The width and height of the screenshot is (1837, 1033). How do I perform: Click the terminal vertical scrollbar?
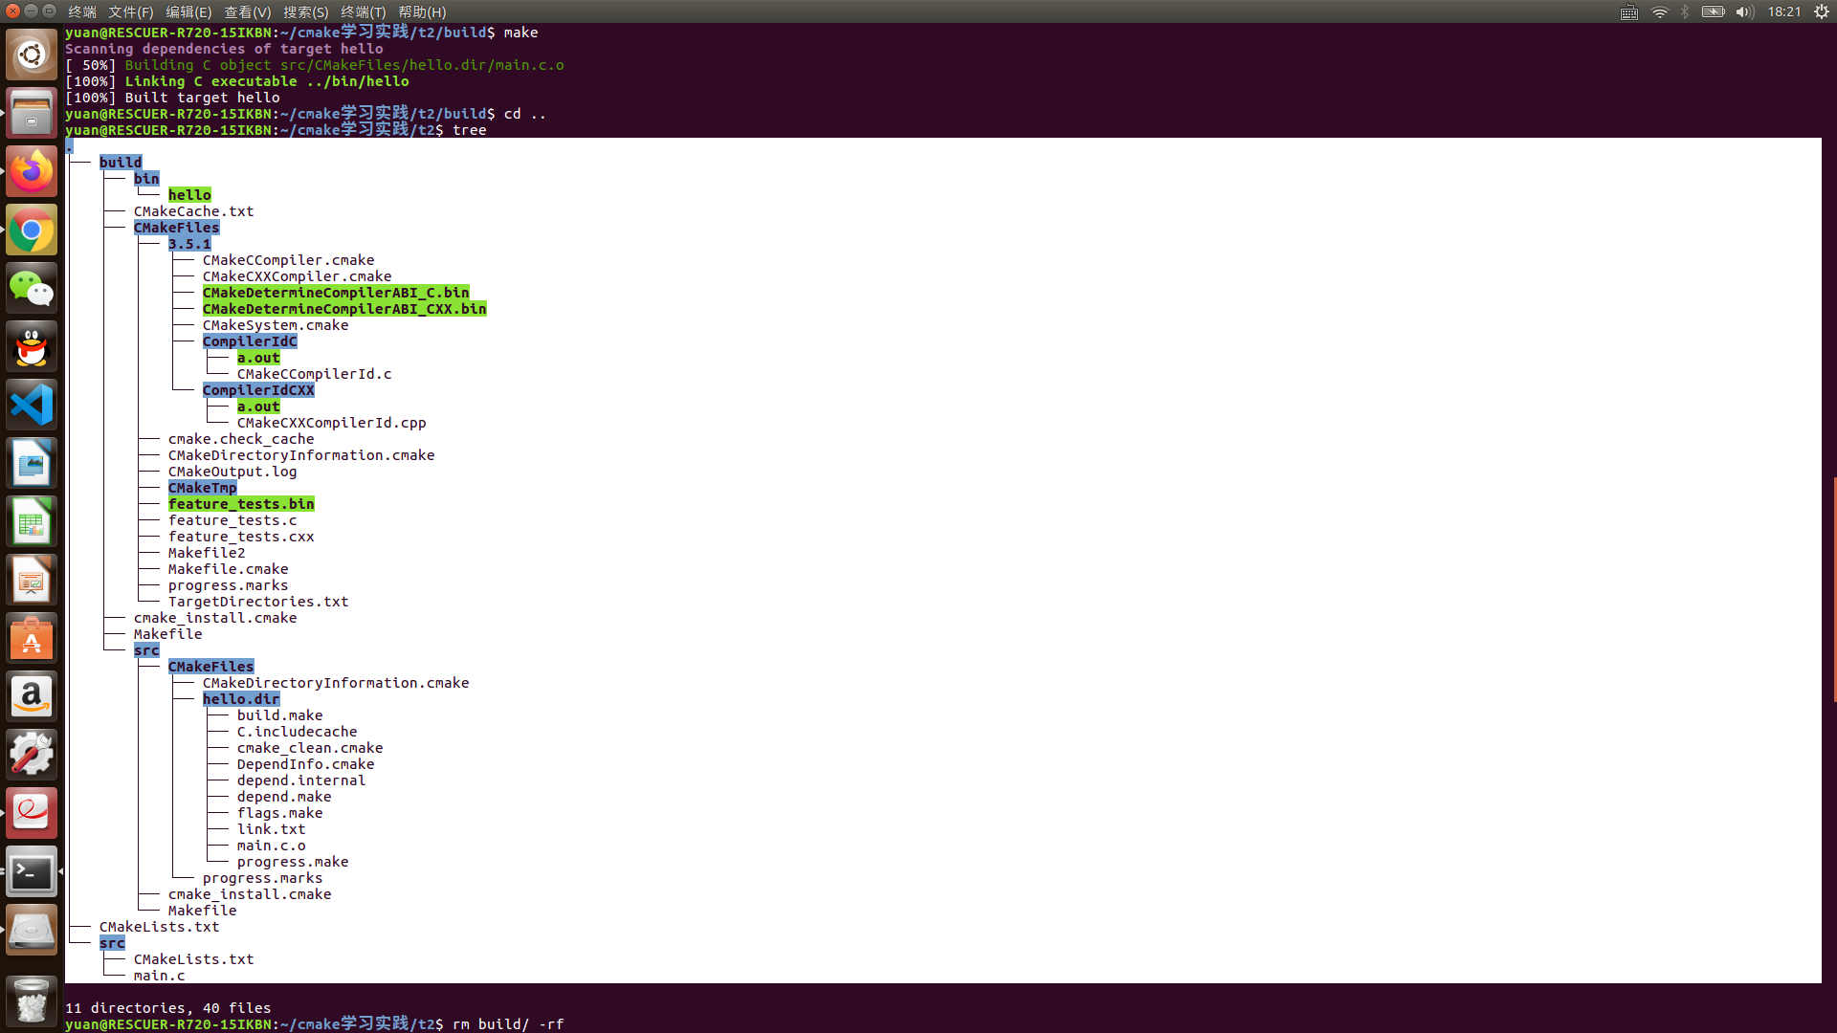click(x=1833, y=588)
